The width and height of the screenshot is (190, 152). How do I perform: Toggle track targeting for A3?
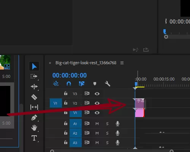click(76, 142)
